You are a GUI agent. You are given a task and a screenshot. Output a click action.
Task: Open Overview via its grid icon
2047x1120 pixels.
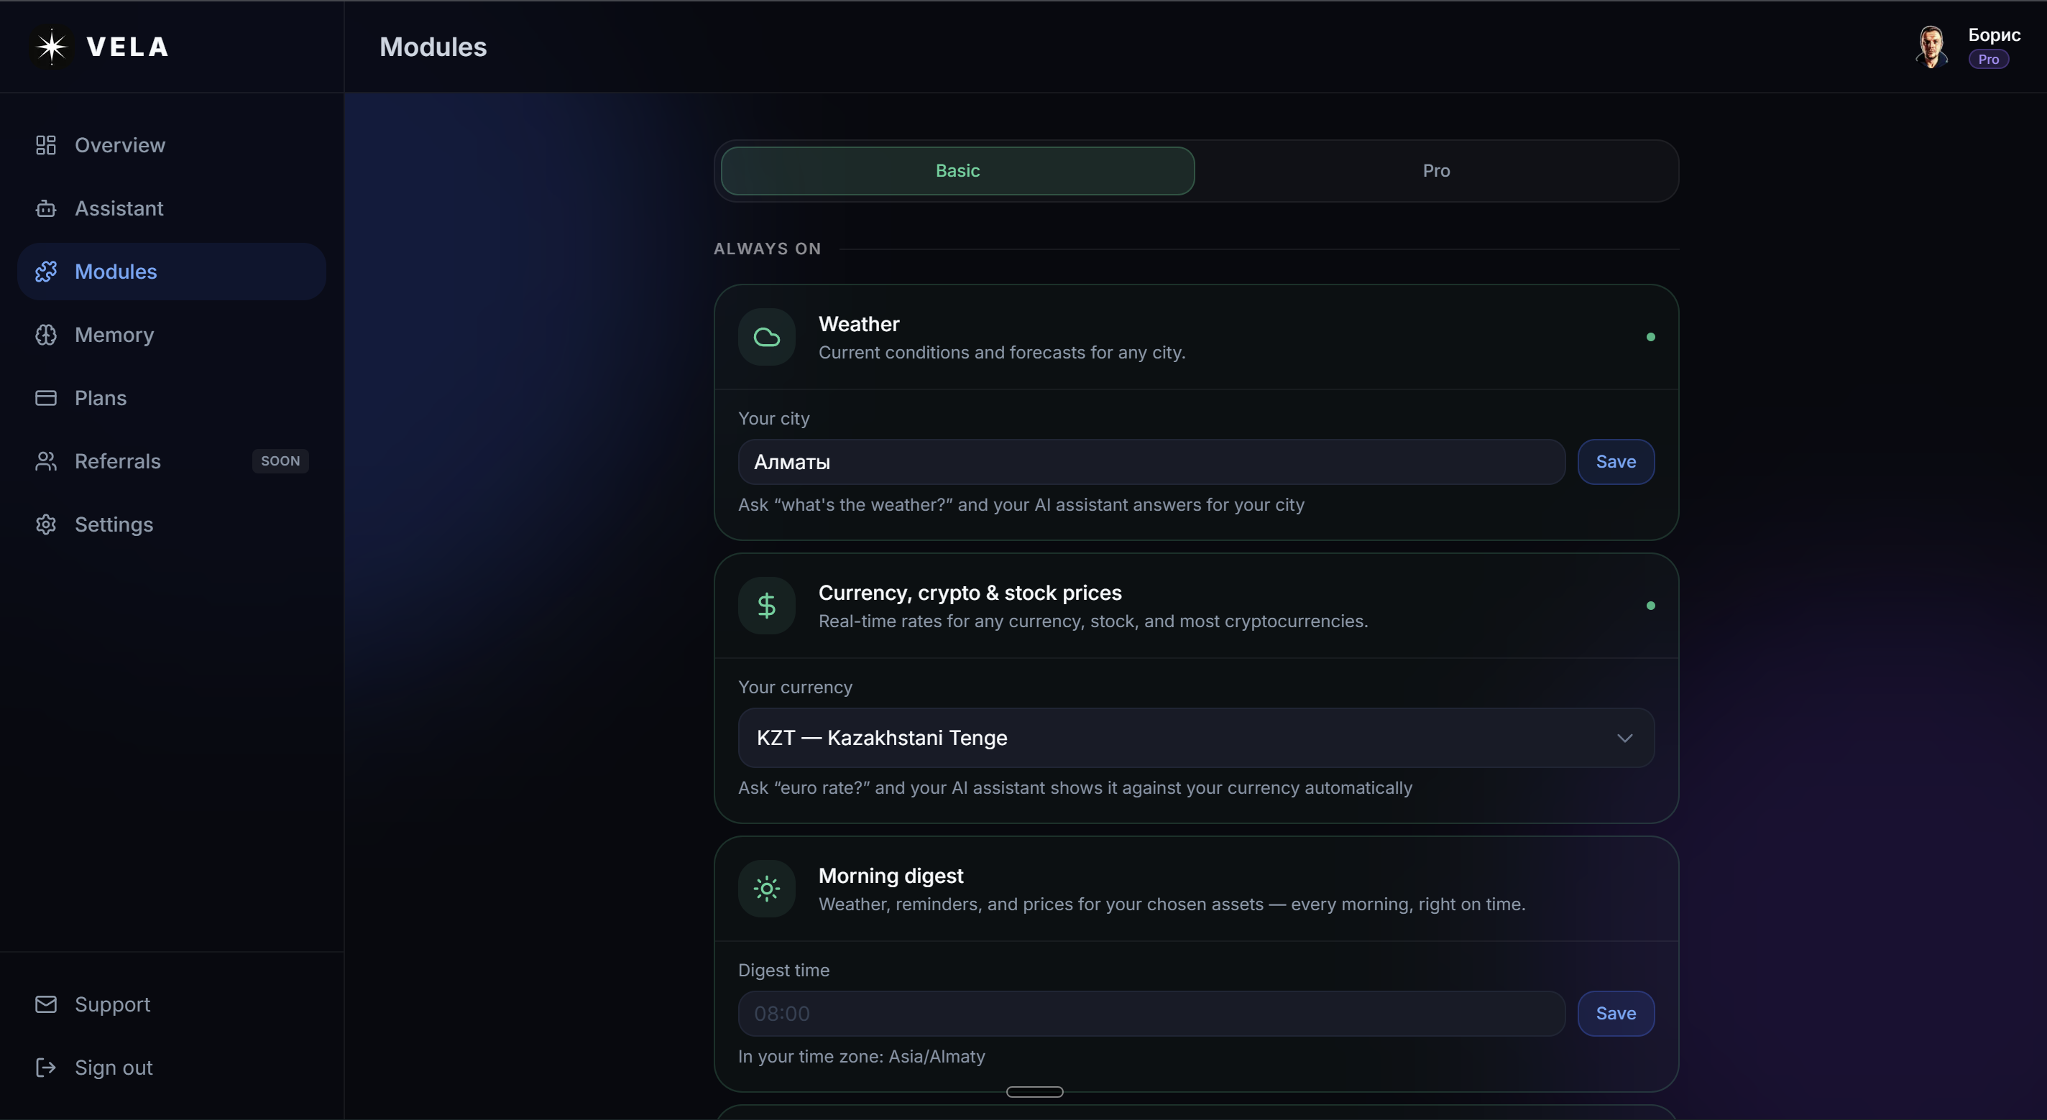click(x=46, y=145)
